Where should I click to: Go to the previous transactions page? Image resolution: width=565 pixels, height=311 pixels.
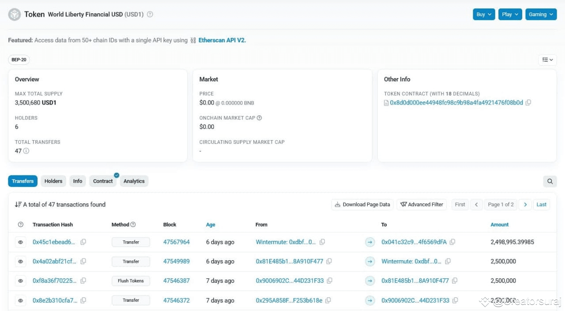pos(476,204)
